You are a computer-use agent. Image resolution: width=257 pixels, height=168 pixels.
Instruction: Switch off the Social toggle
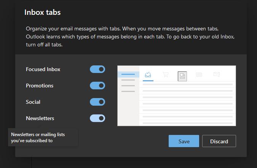[97, 102]
